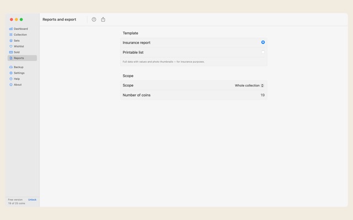Image resolution: width=353 pixels, height=220 pixels.
Task: Switch to Wishlist section label
Action: (x=19, y=46)
